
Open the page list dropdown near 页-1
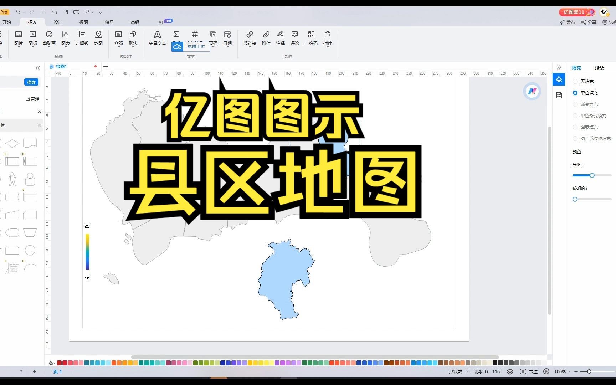(x=21, y=371)
